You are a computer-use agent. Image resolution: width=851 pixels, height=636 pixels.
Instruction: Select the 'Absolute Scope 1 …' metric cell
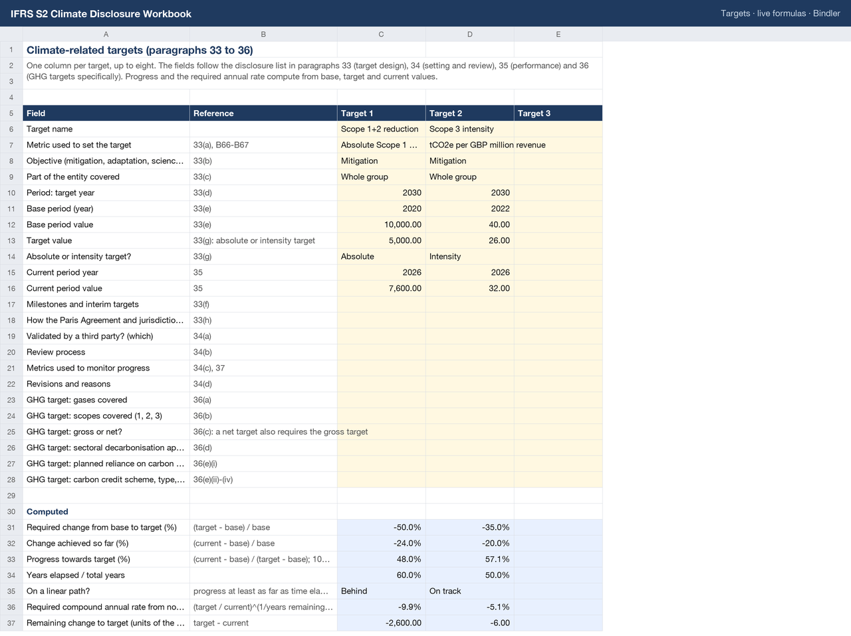[x=381, y=145]
